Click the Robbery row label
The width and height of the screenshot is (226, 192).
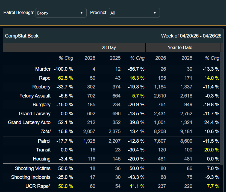click(x=41, y=87)
